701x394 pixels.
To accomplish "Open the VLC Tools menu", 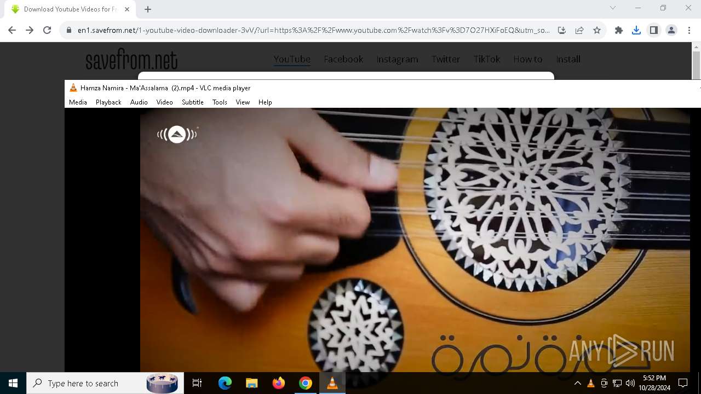I will (x=220, y=102).
